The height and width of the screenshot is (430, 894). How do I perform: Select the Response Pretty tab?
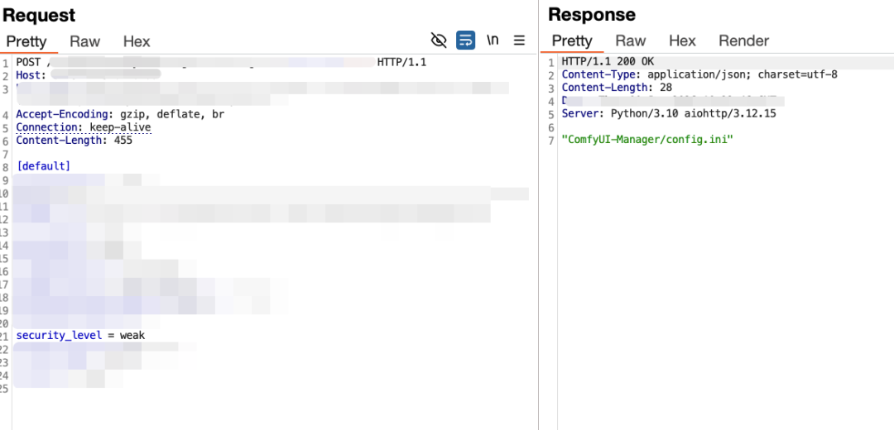(572, 41)
